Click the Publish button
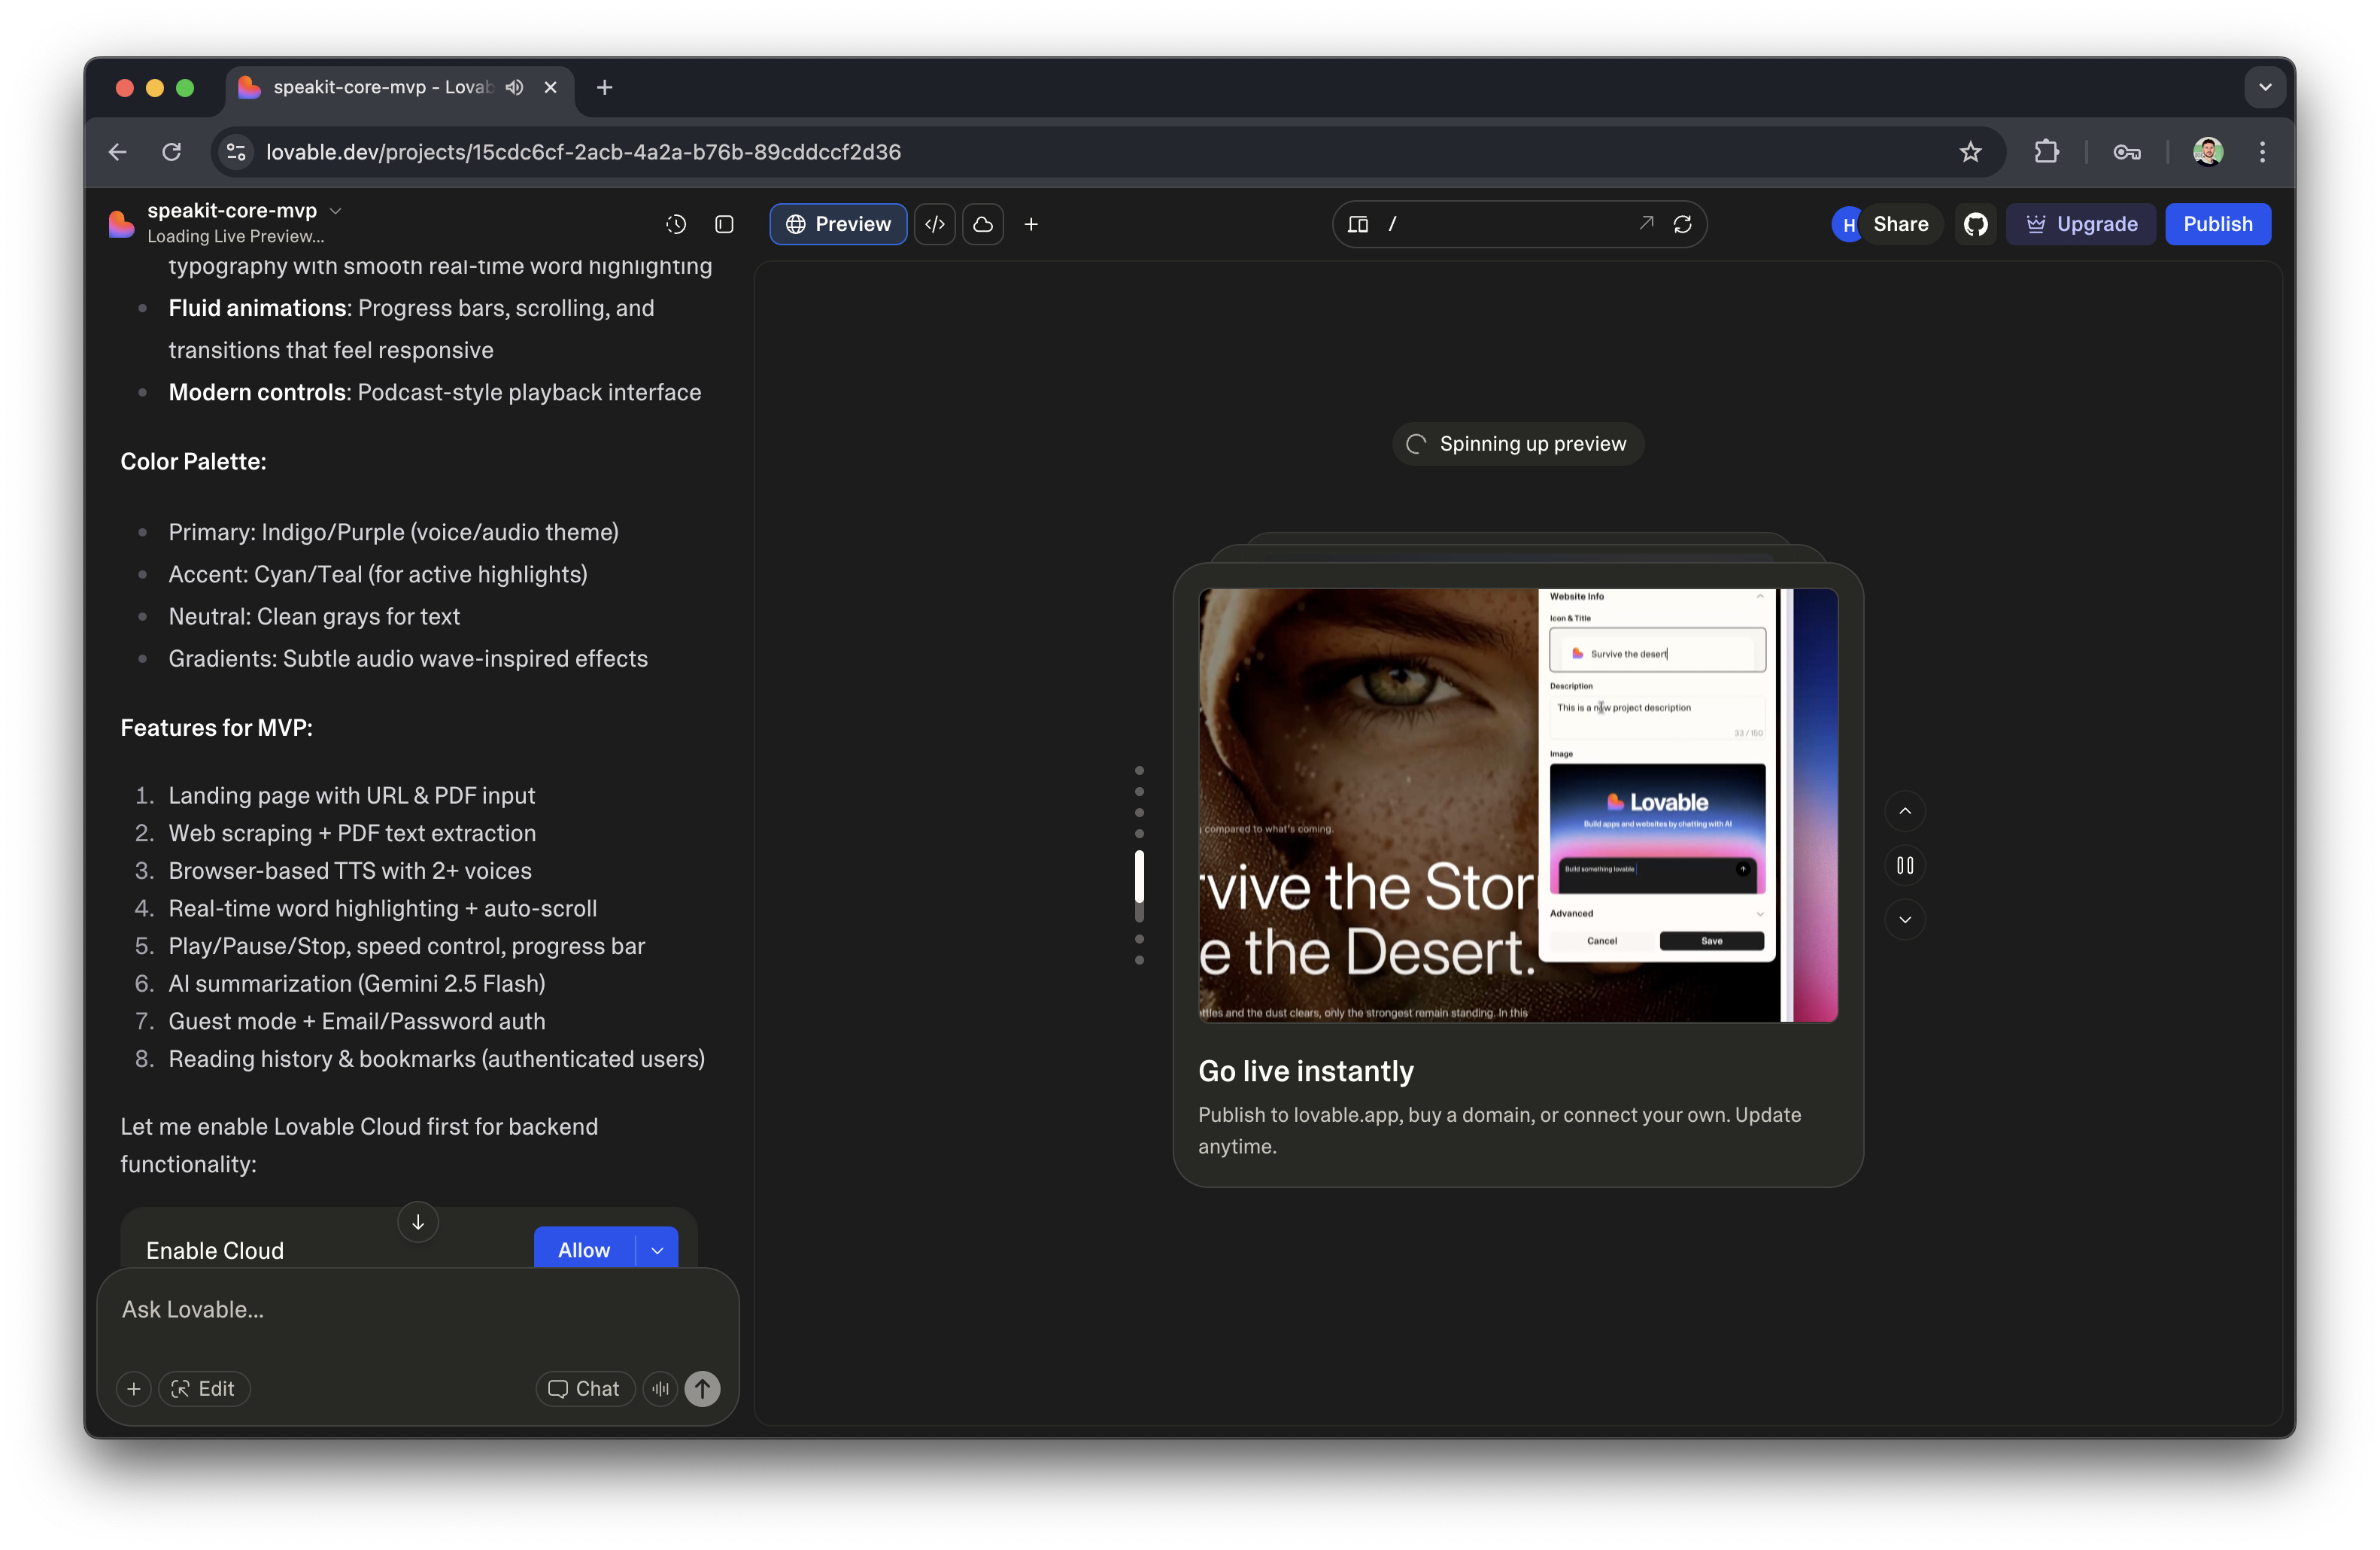This screenshot has width=2380, height=1550. coord(2217,224)
